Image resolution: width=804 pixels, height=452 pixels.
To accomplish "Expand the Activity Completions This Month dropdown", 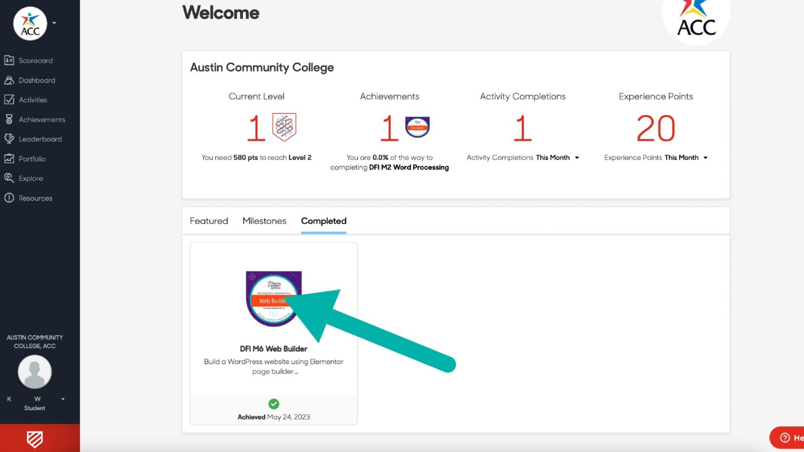I will (x=576, y=157).
